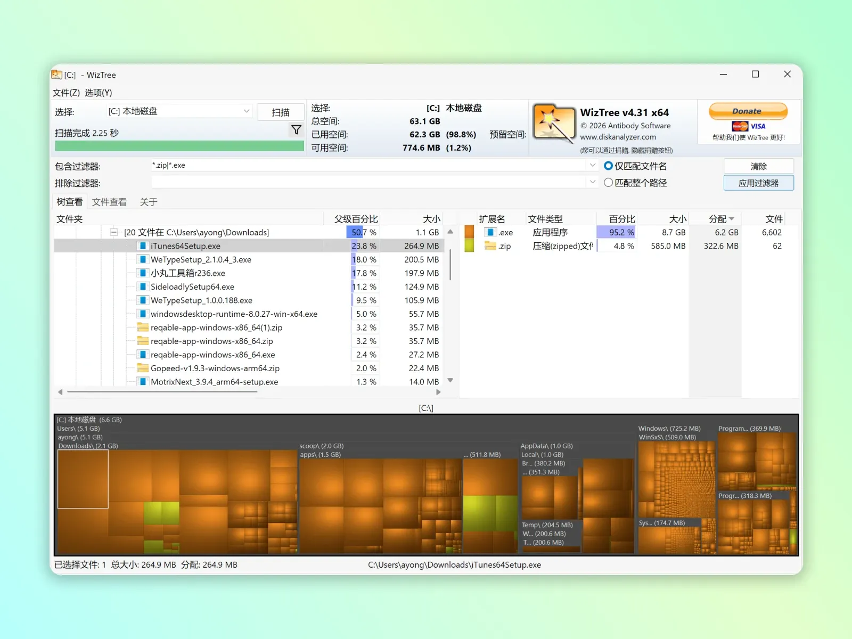Click the iTunes64Setup.exe file icon
The width and height of the screenshot is (852, 639).
click(x=142, y=246)
